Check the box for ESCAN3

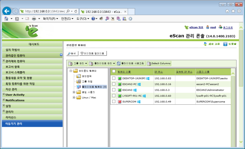[114, 90]
